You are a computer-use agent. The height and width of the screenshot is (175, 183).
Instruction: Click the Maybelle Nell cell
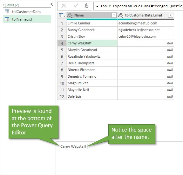coord(92,90)
